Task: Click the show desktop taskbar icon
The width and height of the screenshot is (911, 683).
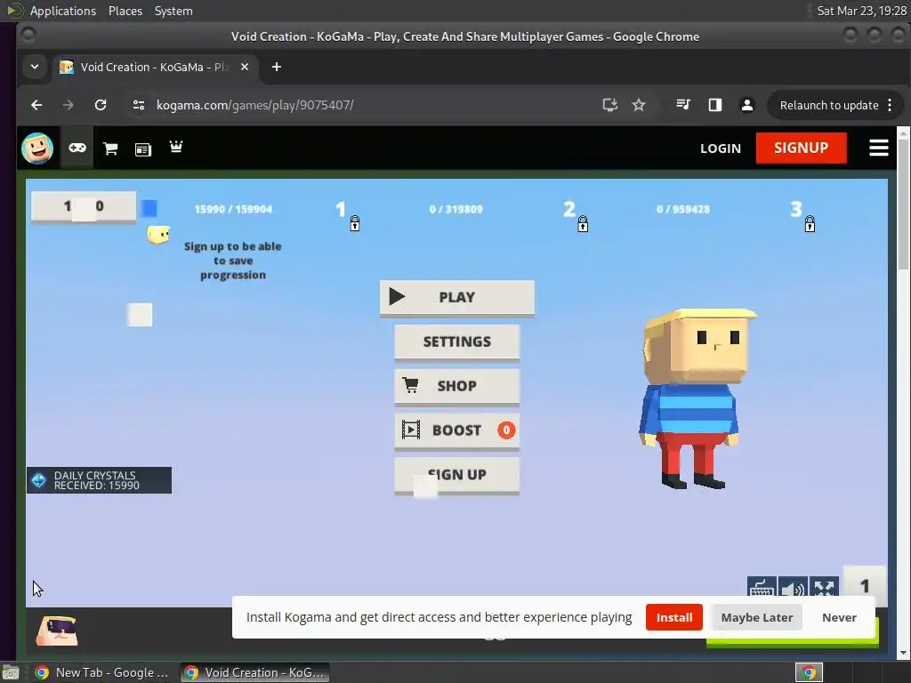Action: point(11,672)
